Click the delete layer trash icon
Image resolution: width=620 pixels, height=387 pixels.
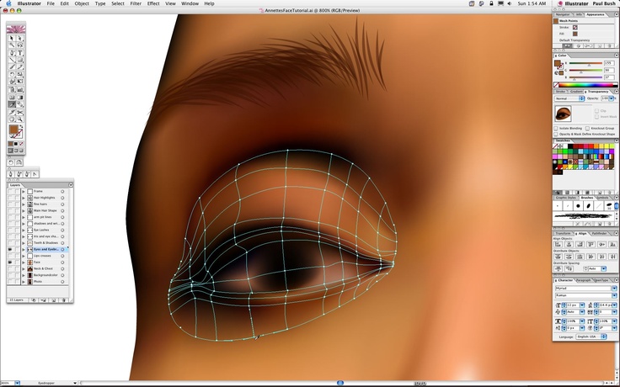click(64, 300)
